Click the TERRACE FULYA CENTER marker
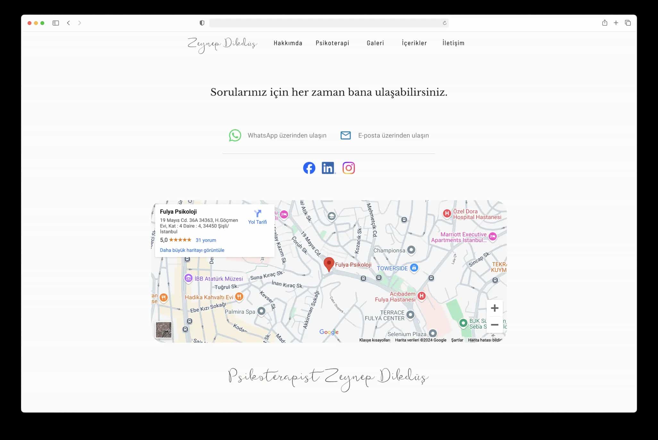The image size is (658, 440). coord(410,315)
